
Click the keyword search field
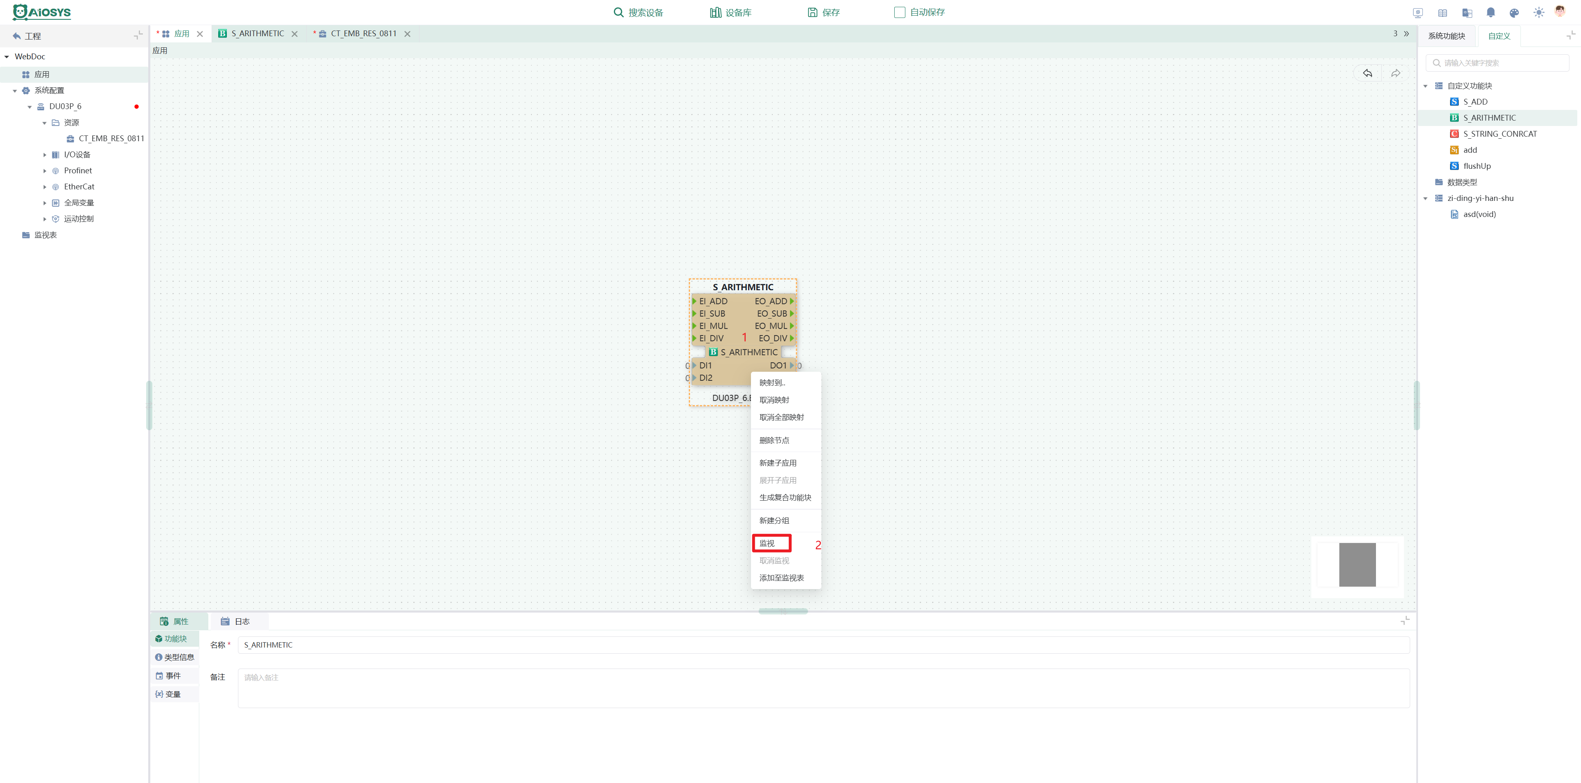[1497, 63]
